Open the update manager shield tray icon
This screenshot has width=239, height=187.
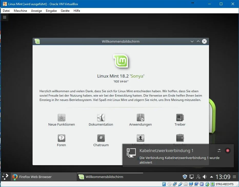coord(185,177)
